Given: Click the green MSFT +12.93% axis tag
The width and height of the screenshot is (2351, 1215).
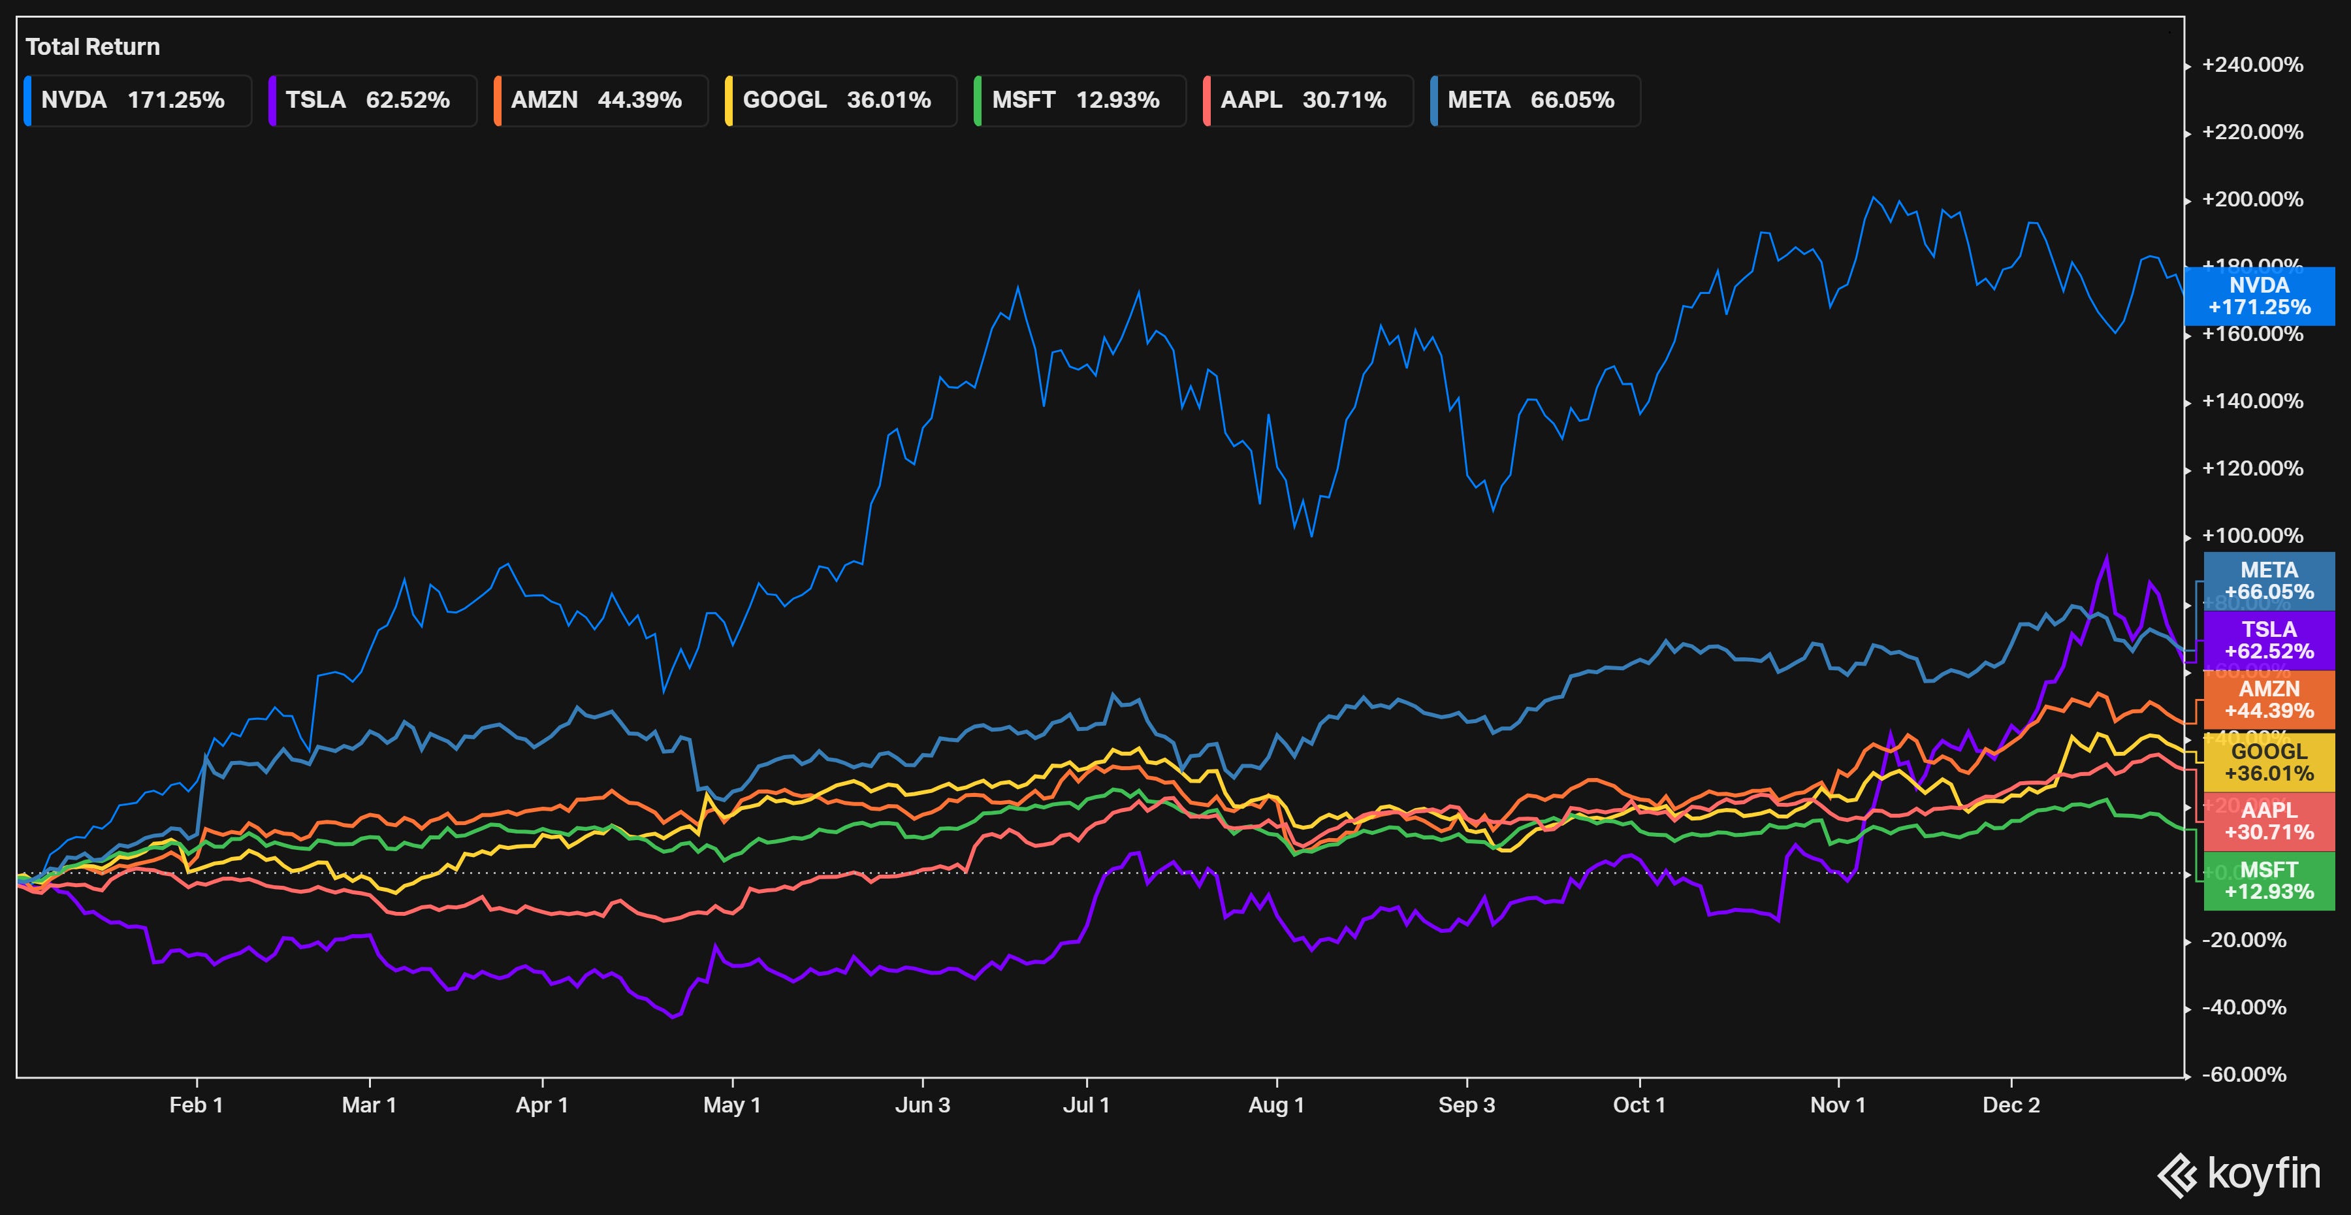Looking at the screenshot, I should (2269, 881).
